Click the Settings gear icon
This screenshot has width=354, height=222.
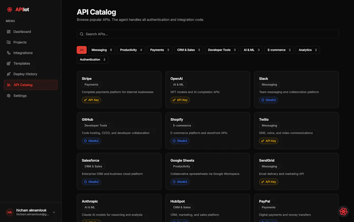coord(8,96)
